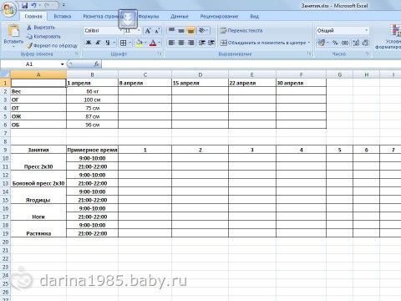This screenshot has height=301, width=401.
Task: Apply bold with the Ж icon
Action: pyautogui.click(x=89, y=43)
